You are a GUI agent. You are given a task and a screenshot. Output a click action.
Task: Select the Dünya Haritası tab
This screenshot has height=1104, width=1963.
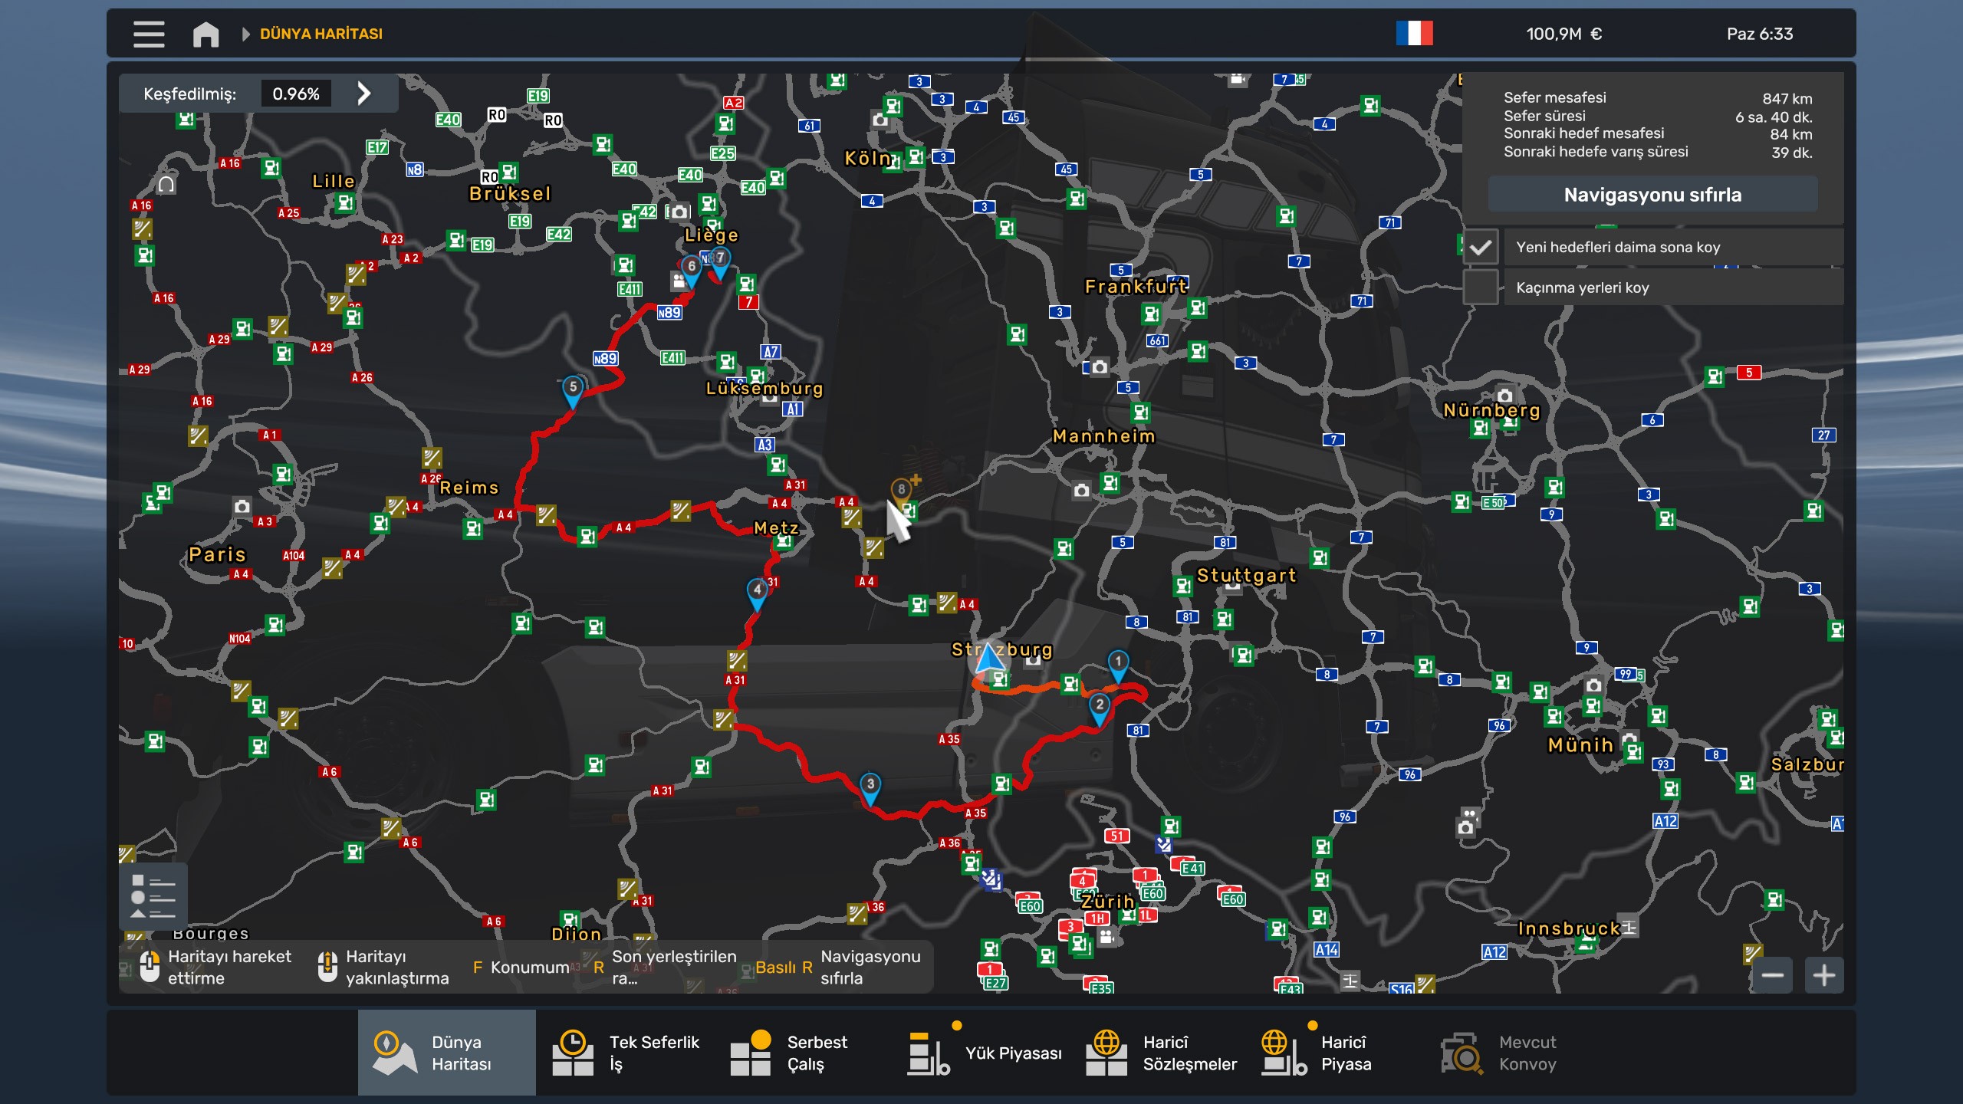(446, 1053)
